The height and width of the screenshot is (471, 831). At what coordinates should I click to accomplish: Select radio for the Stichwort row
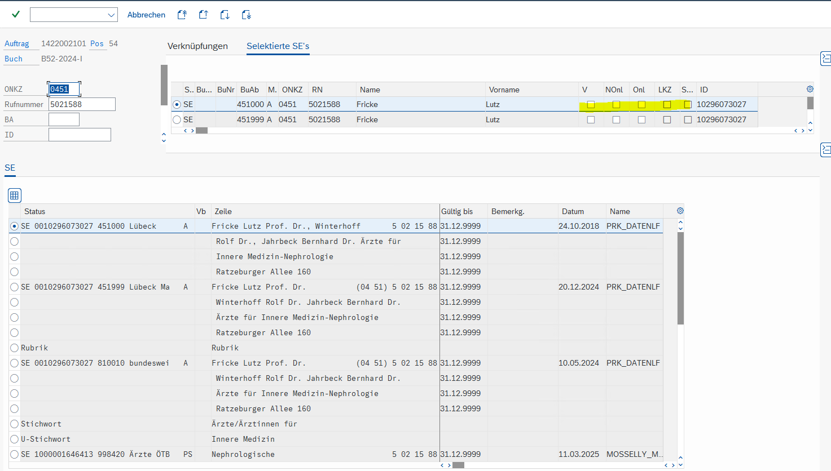15,424
